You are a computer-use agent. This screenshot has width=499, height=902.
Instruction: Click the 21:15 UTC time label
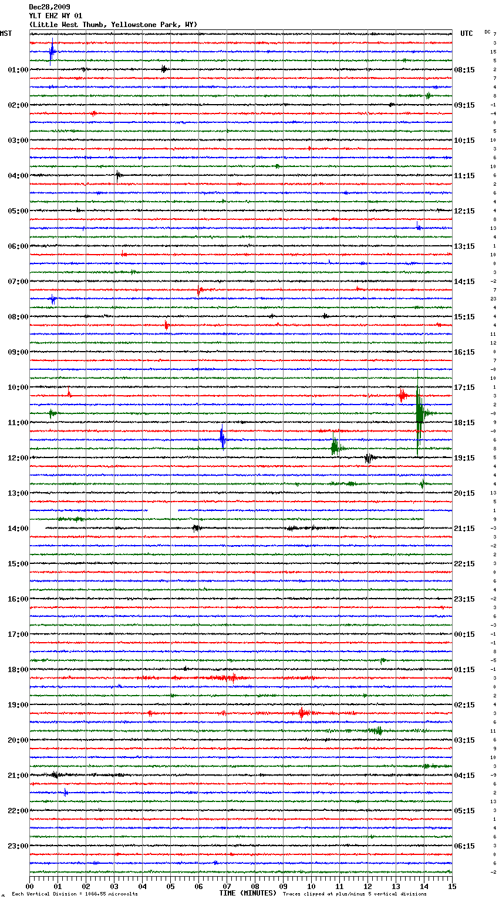(464, 529)
